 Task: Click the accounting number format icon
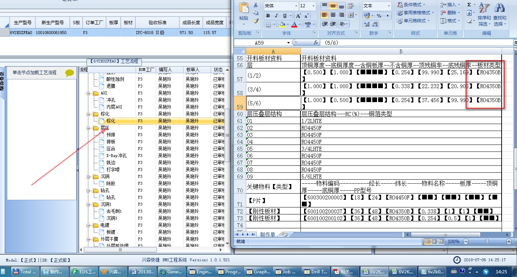coord(366,16)
